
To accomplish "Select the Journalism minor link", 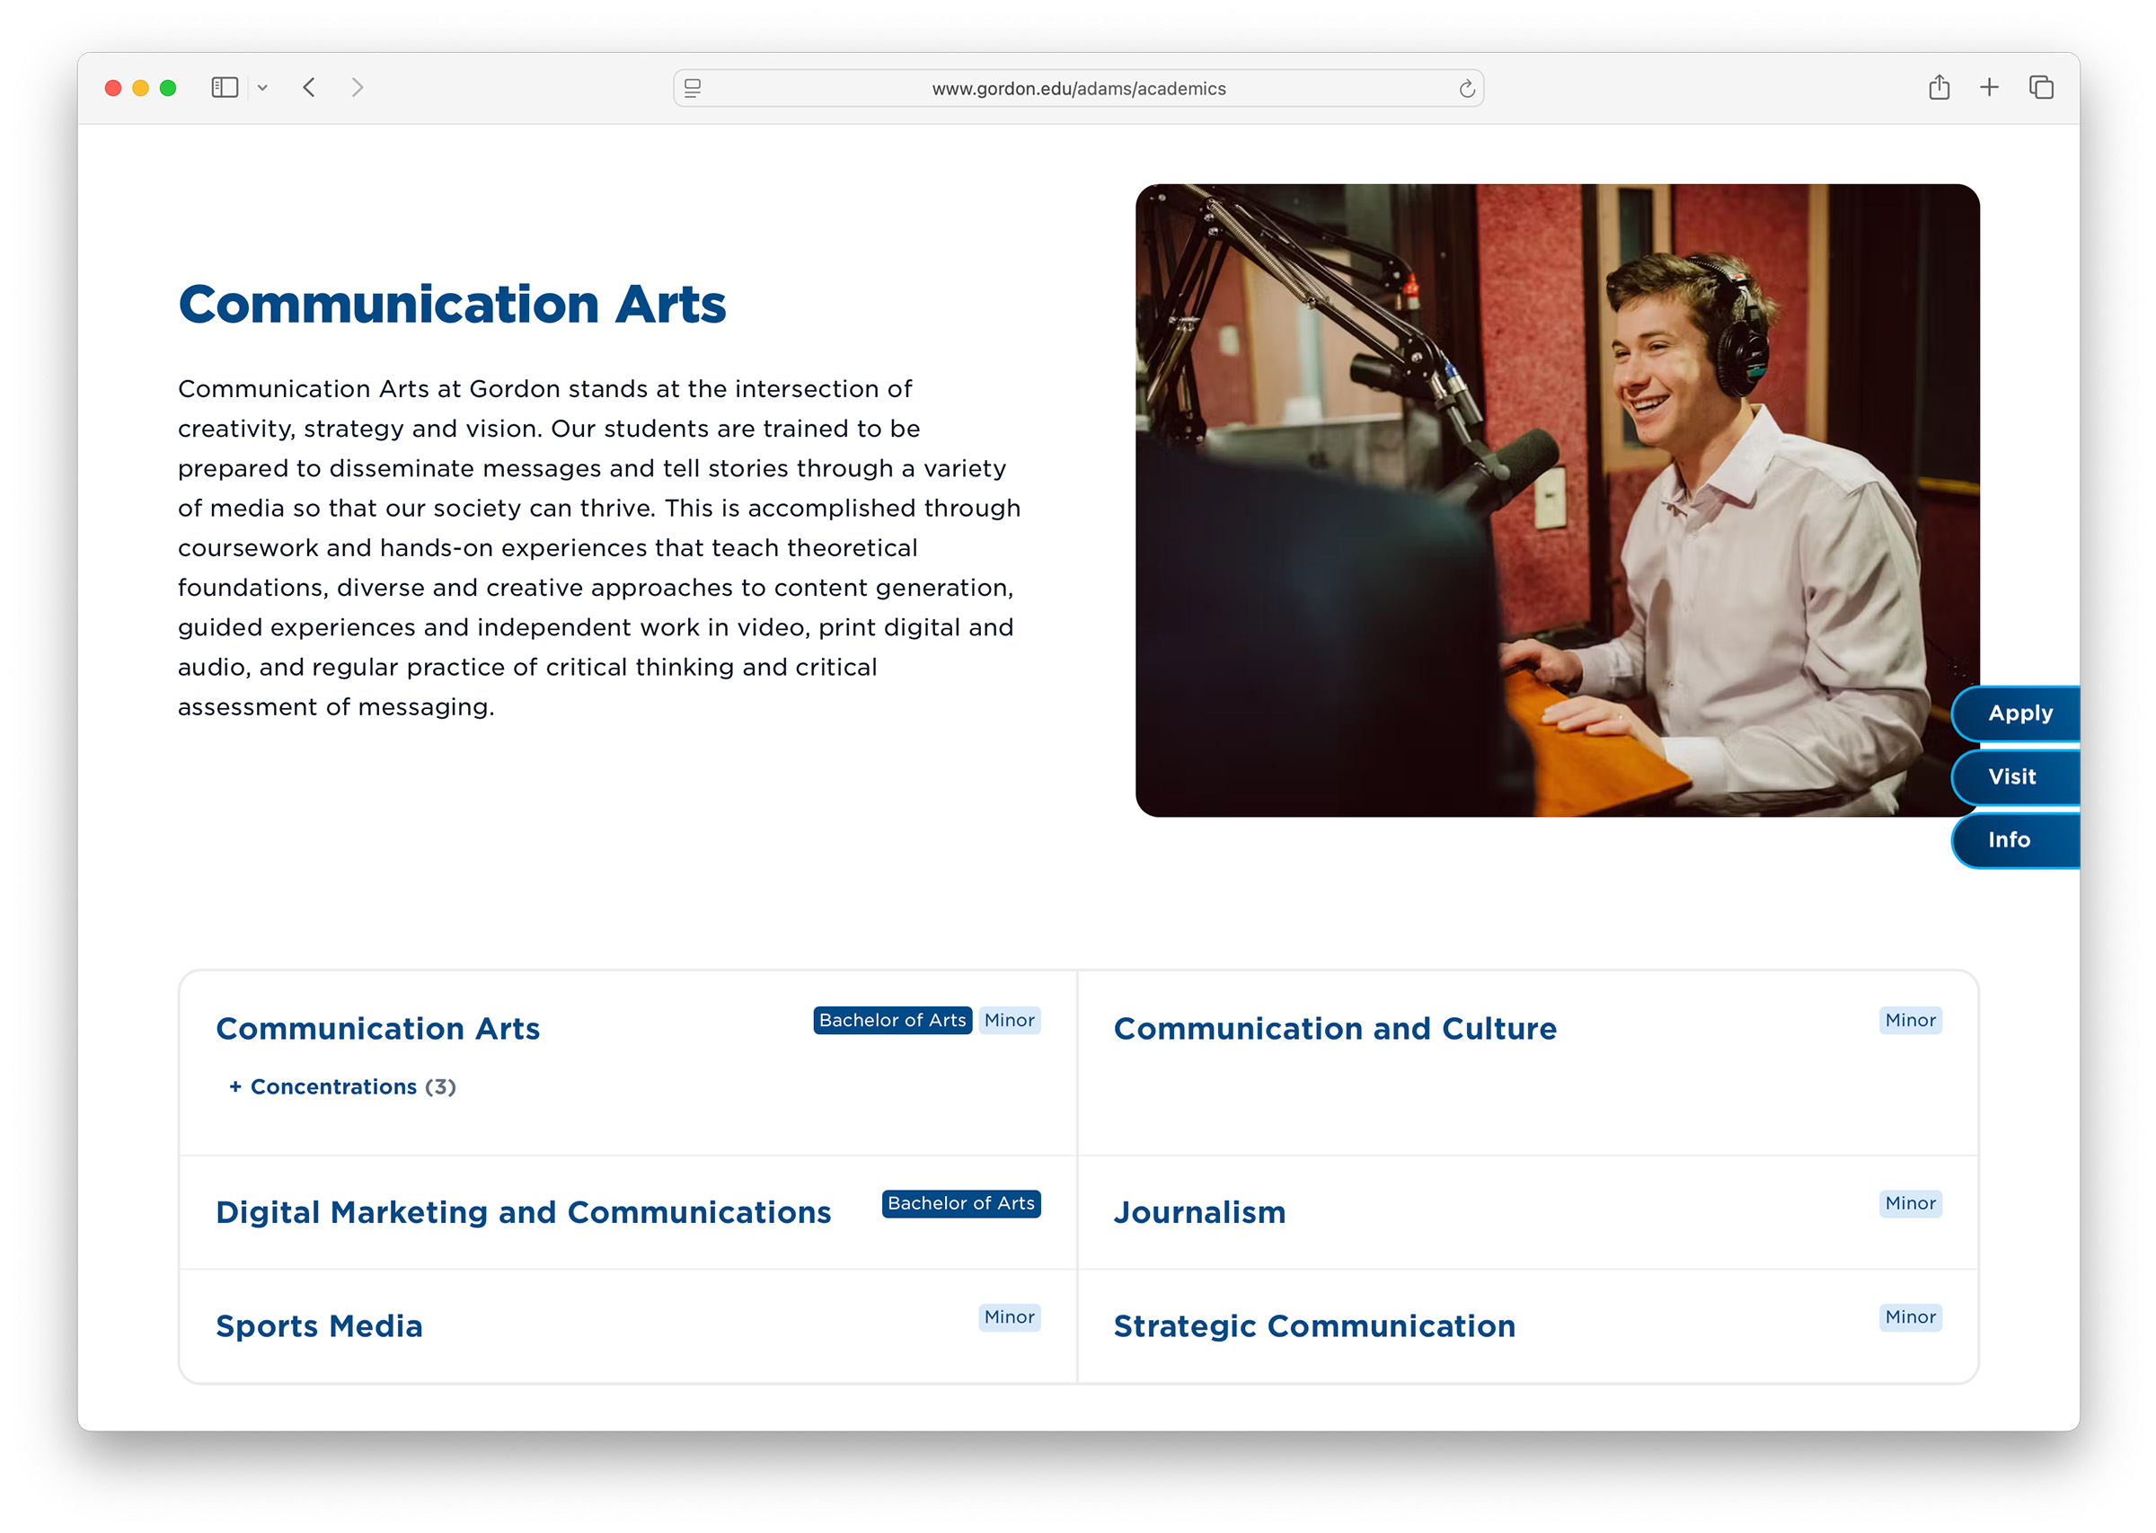I will (1198, 1212).
